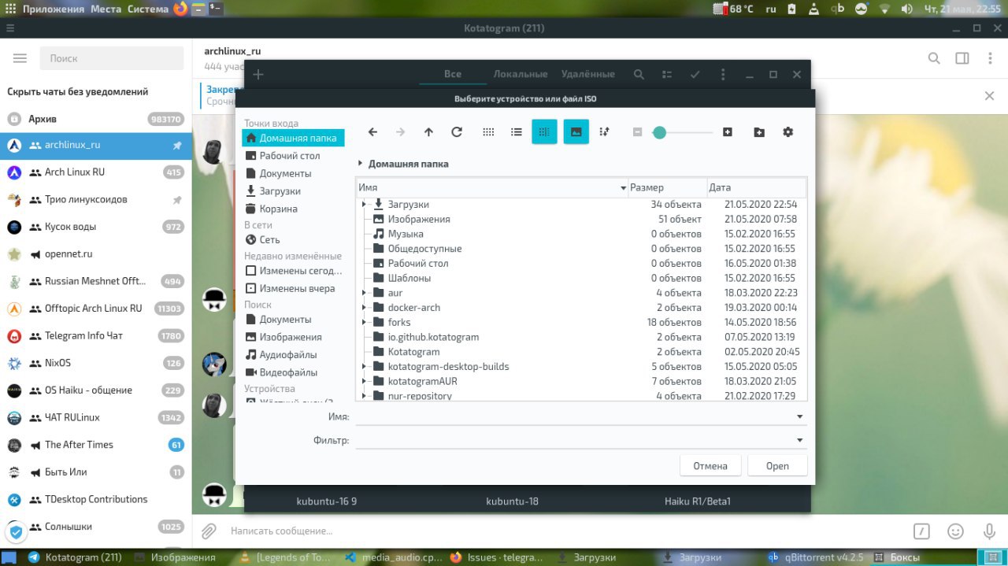Expand the kotatogramAUR folder arrow

[x=364, y=381]
